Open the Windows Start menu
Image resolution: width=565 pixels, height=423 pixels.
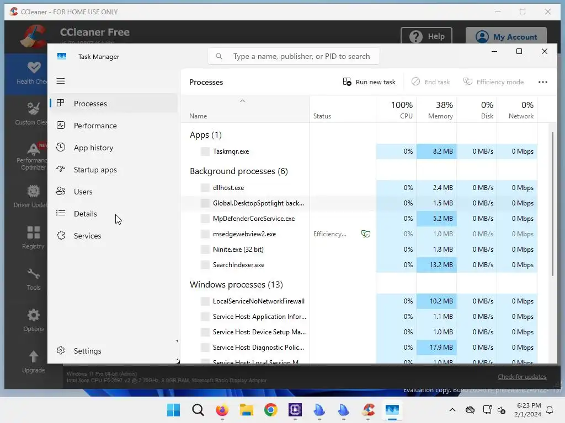point(173,410)
